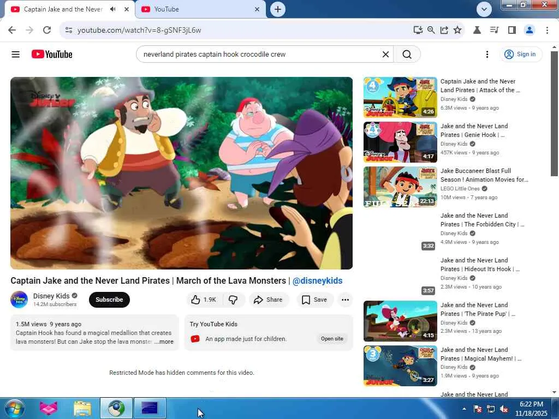Click the browser back arrow

coord(12,30)
